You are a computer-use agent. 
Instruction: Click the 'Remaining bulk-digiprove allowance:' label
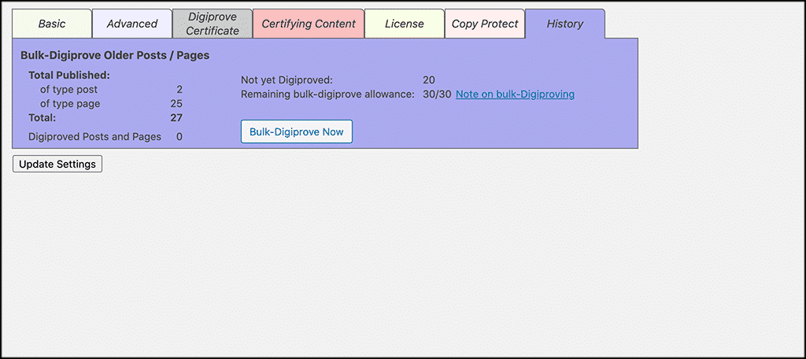[x=327, y=94]
